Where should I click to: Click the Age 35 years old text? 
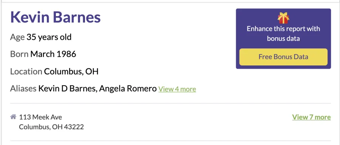pyautogui.click(x=41, y=37)
